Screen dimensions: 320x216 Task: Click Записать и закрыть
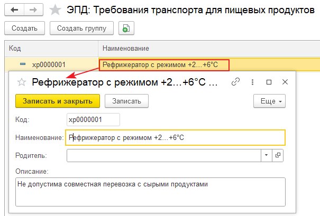[58, 101]
